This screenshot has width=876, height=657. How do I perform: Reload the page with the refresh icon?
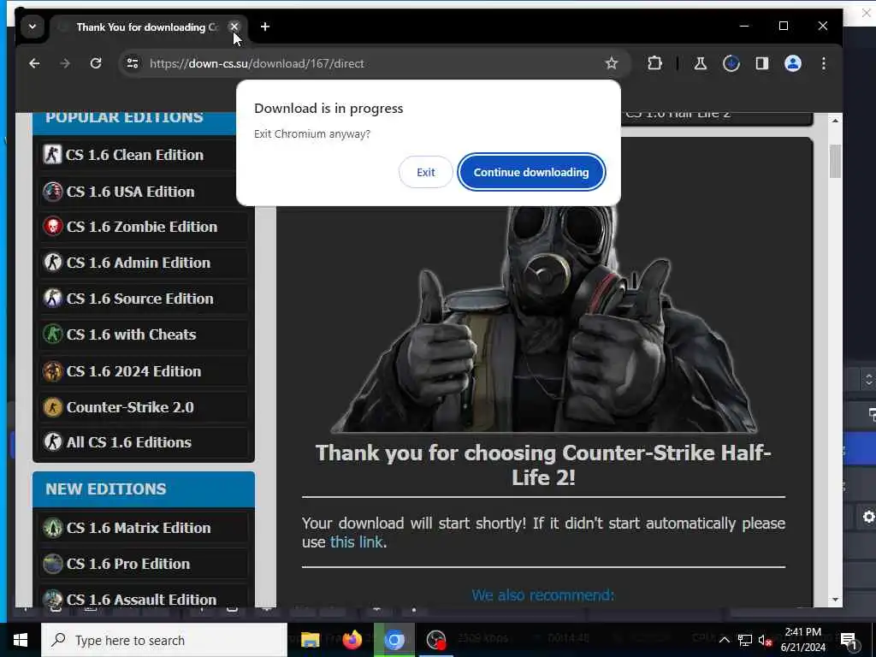tap(96, 63)
